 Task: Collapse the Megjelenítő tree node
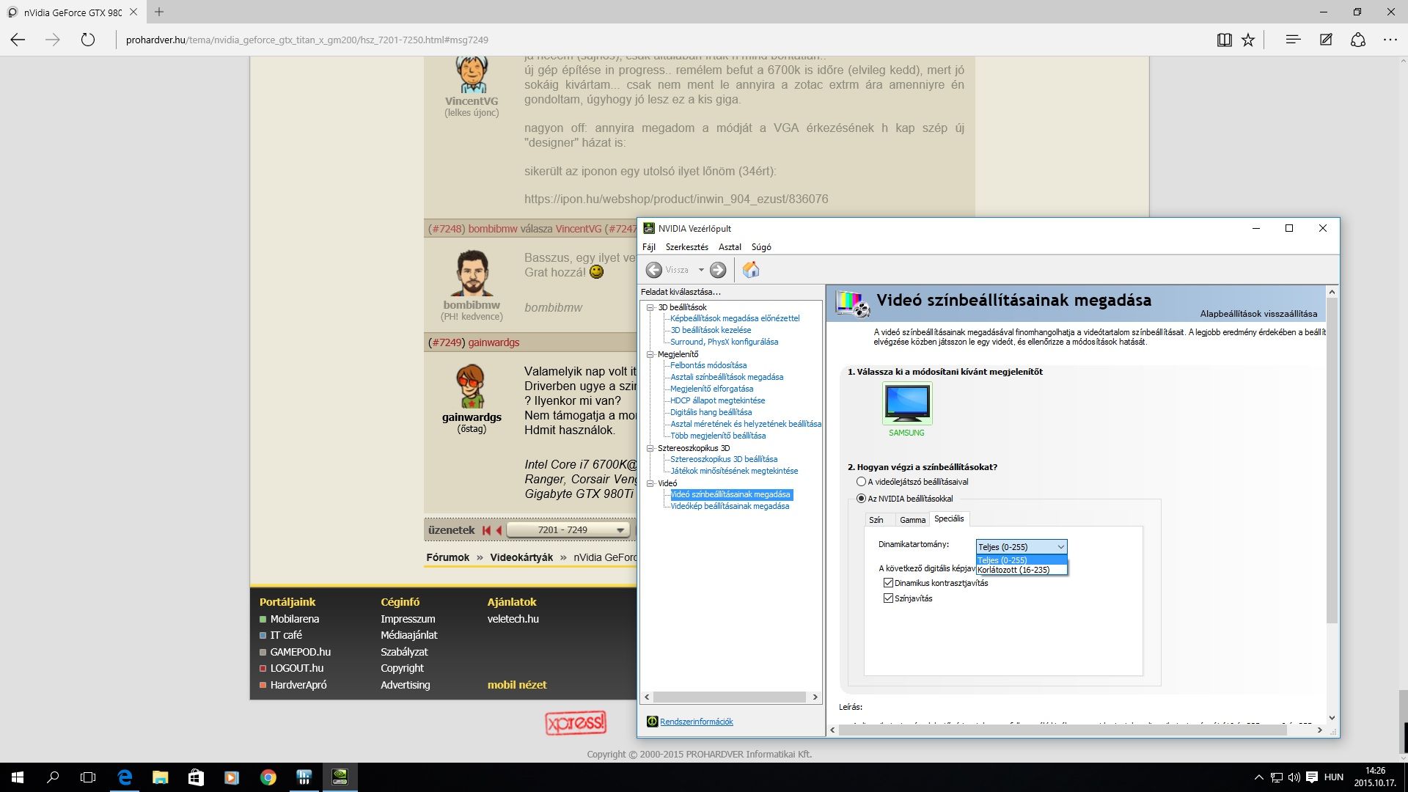click(650, 354)
